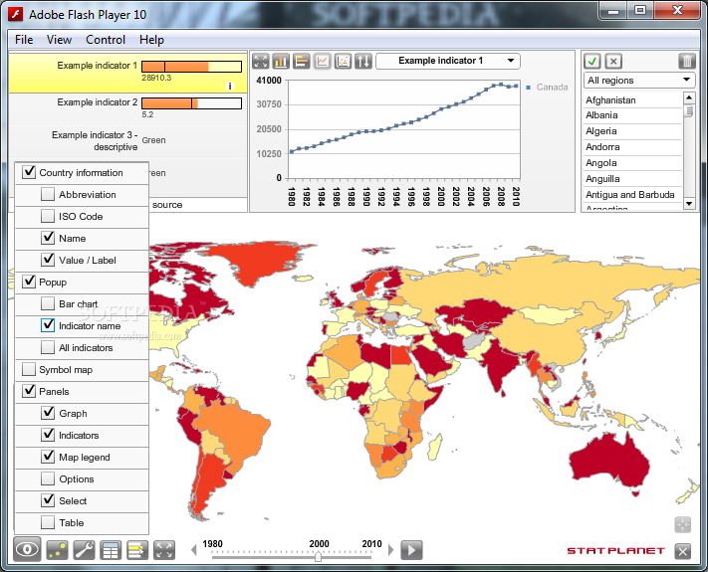Click the map zoom reset icon

coord(683,524)
